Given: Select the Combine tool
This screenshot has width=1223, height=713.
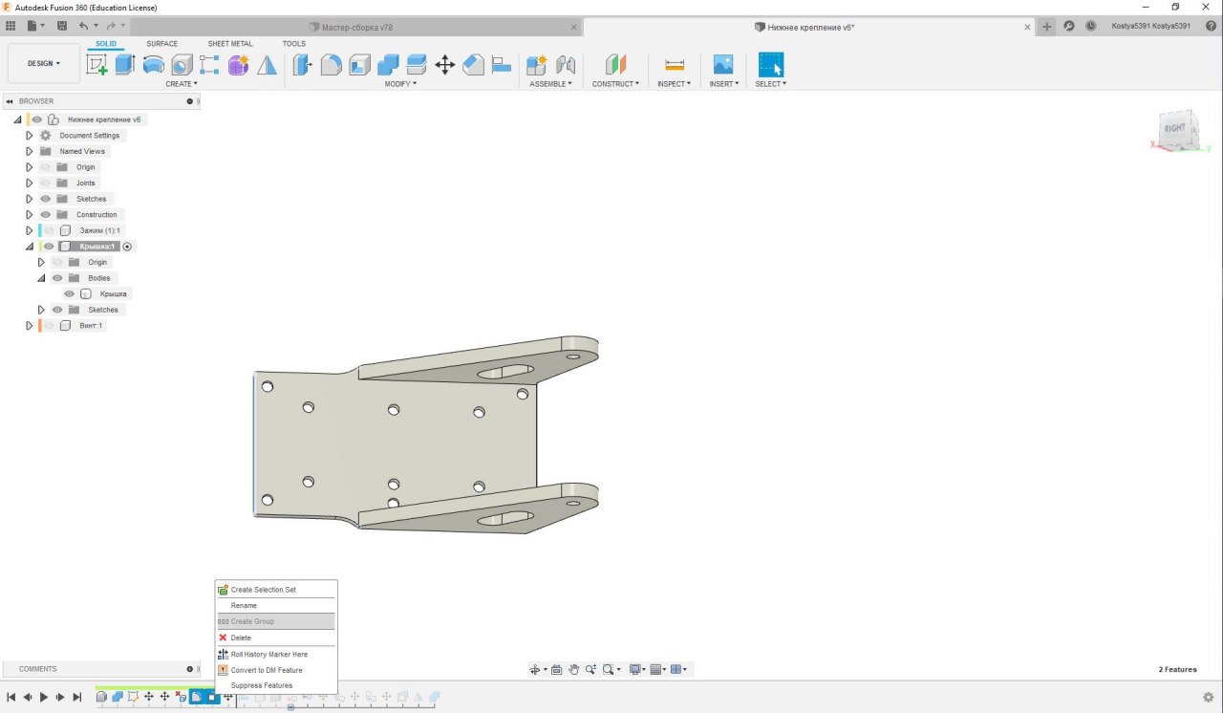Looking at the screenshot, I should [388, 65].
